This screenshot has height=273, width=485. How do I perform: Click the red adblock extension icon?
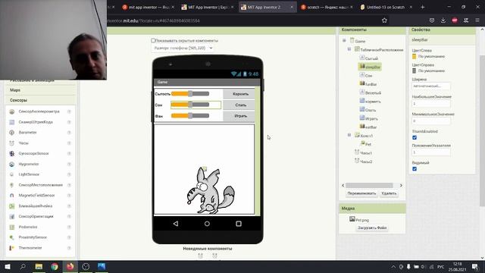[455, 20]
